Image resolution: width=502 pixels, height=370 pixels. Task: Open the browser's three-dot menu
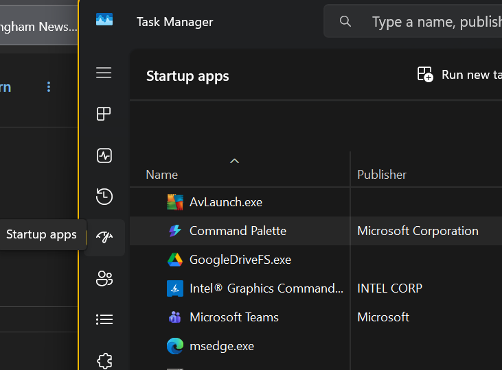48,87
